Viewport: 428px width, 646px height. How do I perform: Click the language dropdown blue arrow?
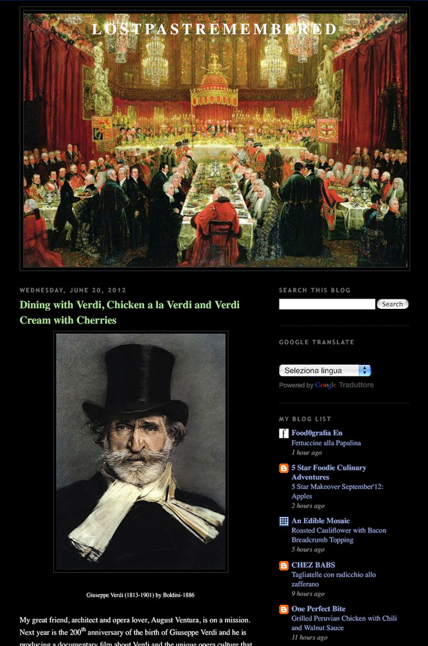pos(364,371)
